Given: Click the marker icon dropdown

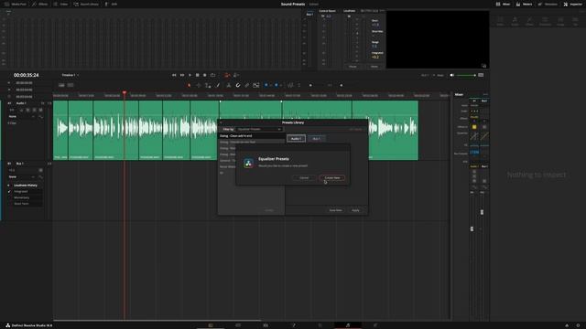Looking at the screenshot, I should (277, 85).
